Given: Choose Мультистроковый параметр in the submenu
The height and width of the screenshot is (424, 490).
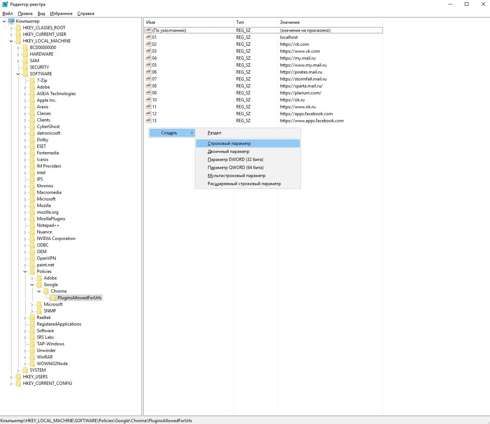Looking at the screenshot, I should click(x=248, y=176).
